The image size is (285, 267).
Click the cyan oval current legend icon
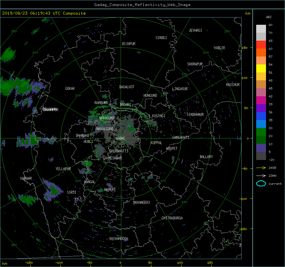pyautogui.click(x=261, y=184)
